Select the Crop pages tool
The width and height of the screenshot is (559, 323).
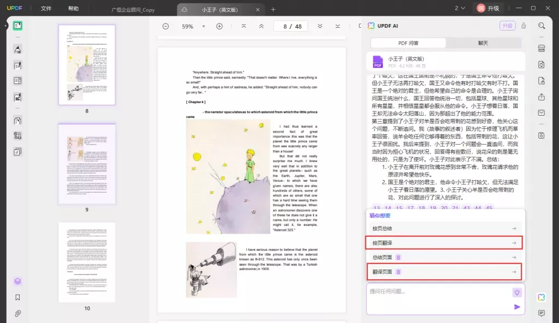[x=17, y=136]
